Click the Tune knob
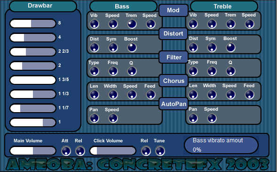The image size is (277, 172). click(x=160, y=151)
